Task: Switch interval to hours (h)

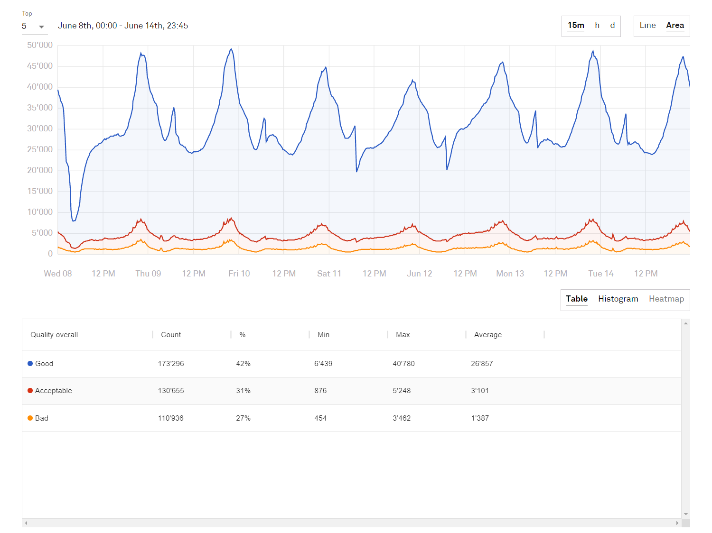Action: point(597,26)
